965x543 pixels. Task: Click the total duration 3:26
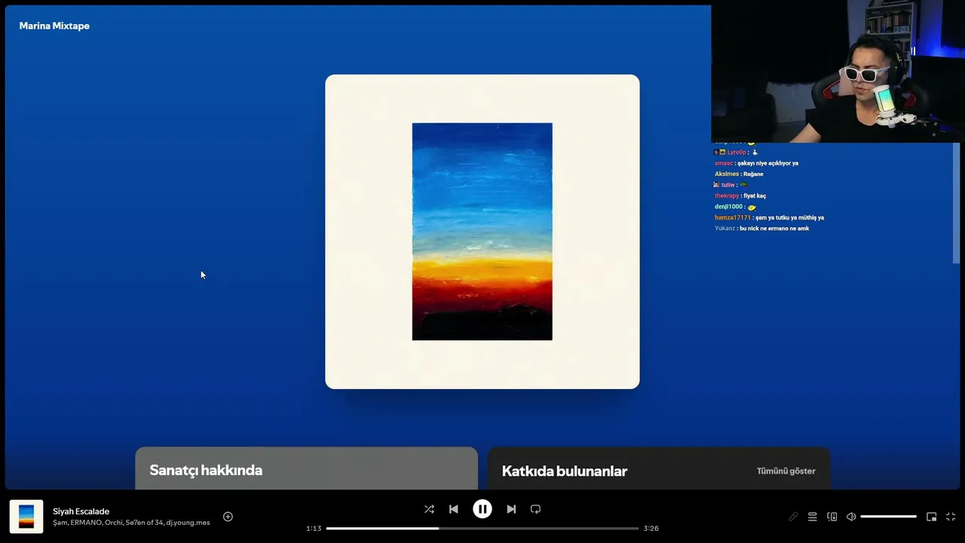click(x=651, y=528)
